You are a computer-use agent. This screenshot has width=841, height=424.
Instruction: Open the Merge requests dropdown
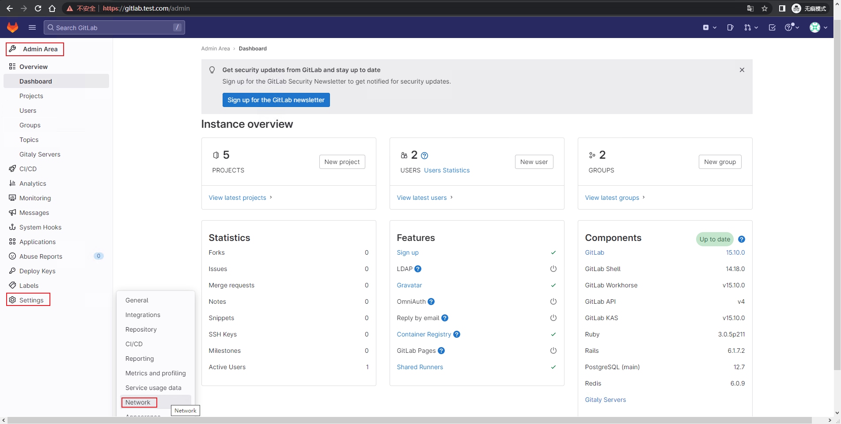click(x=751, y=27)
